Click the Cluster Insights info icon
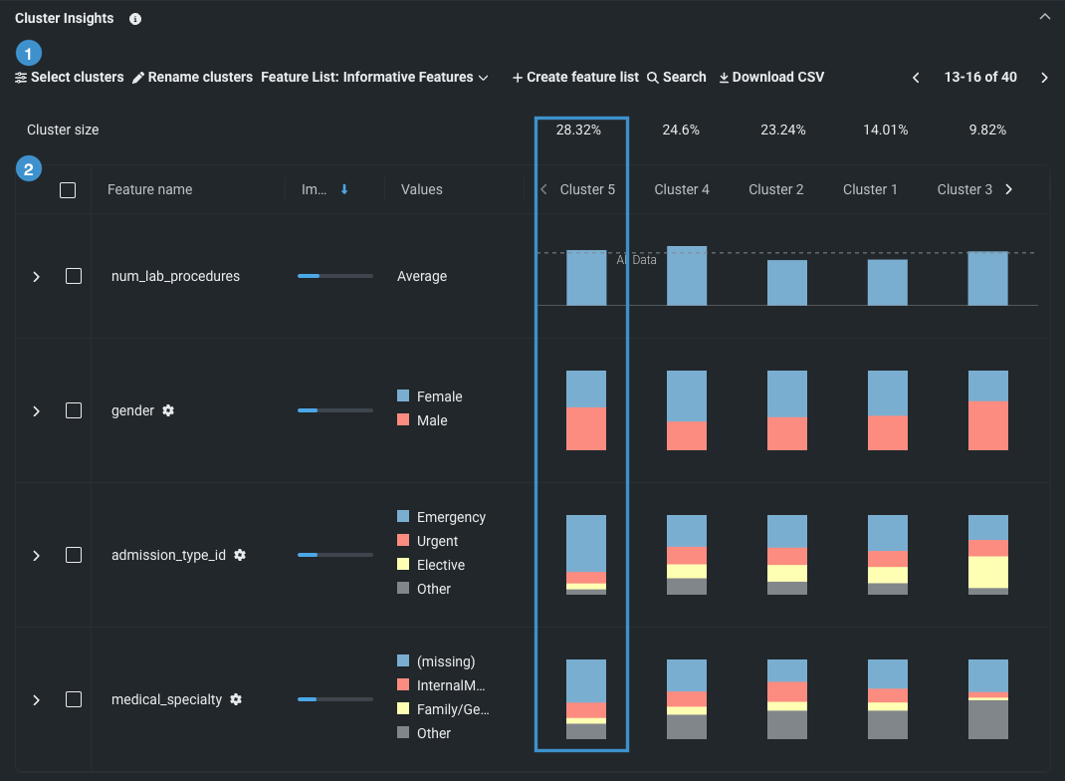Image resolution: width=1065 pixels, height=781 pixels. click(135, 19)
